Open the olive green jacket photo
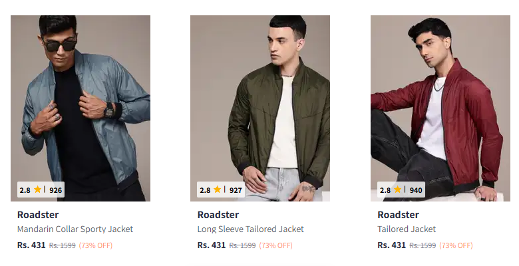This screenshot has width=519, height=266. click(260, 100)
